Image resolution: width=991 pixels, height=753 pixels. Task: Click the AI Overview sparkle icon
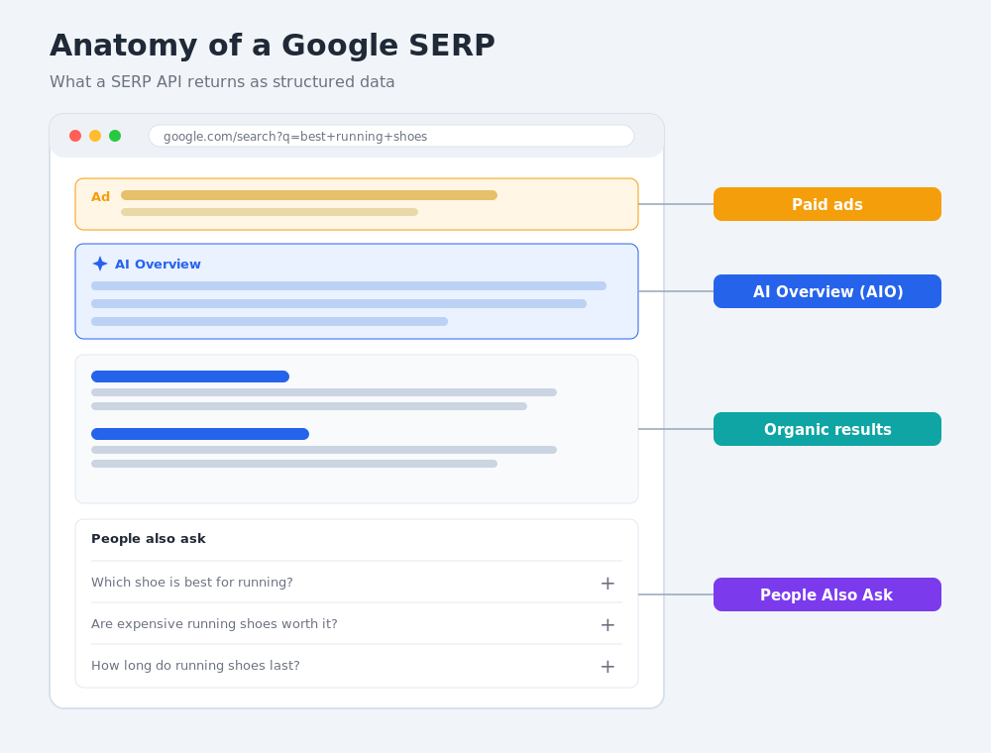100,264
